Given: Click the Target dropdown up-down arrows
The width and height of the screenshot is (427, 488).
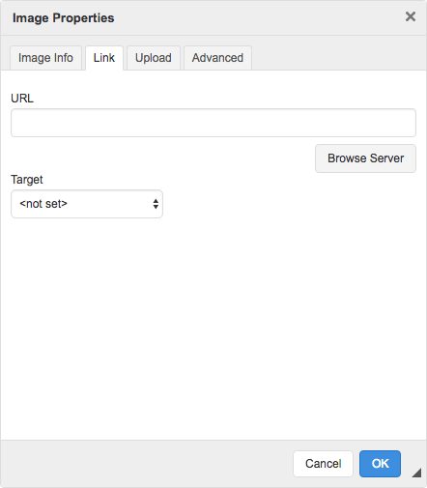Looking at the screenshot, I should pos(156,204).
